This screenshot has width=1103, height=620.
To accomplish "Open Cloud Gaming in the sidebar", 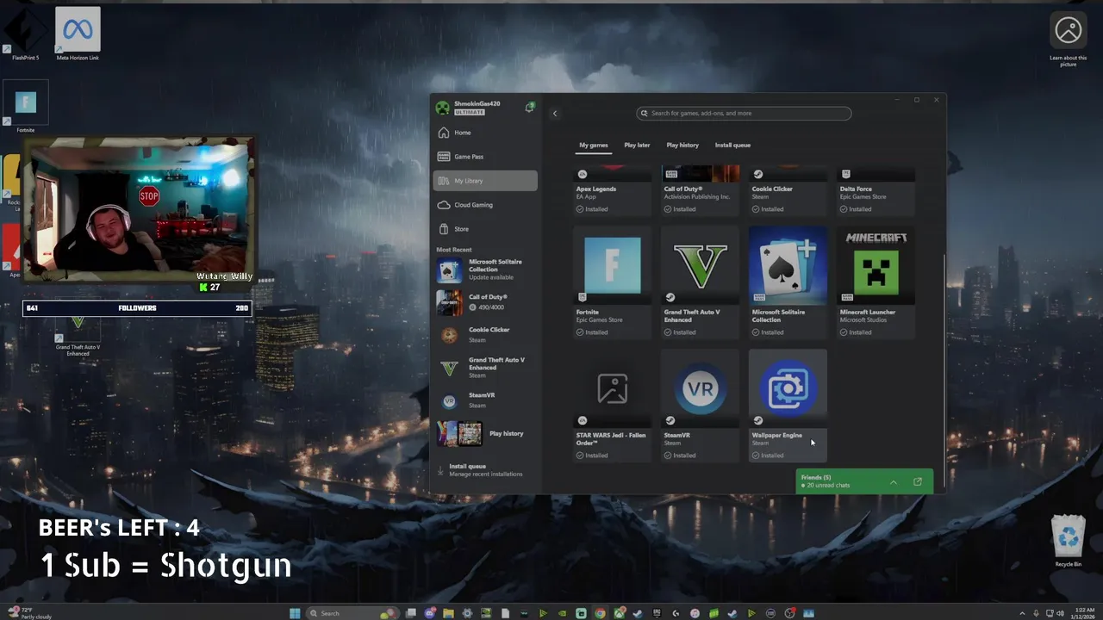I will tap(485, 205).
